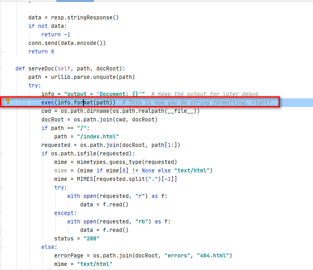Place cursor on 'data = resp.stringResponse()' line

[73, 17]
